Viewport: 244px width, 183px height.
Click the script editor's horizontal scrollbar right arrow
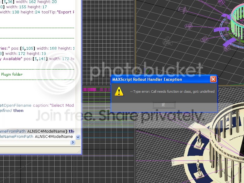tap(73, 142)
